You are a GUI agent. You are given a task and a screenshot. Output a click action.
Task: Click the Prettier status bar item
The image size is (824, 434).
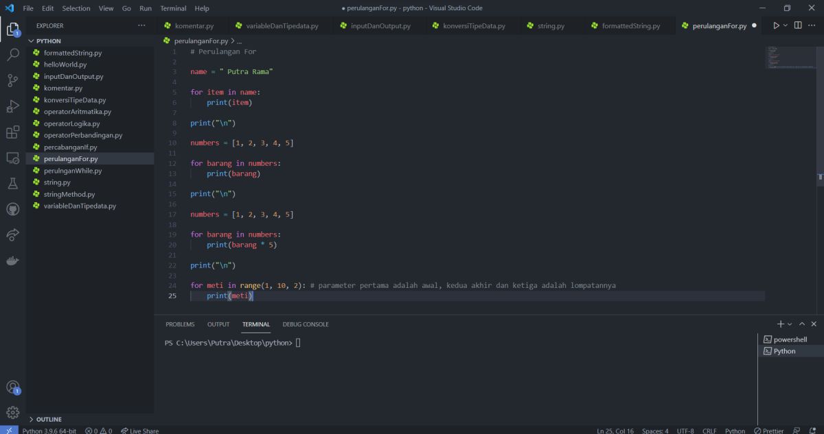point(768,431)
